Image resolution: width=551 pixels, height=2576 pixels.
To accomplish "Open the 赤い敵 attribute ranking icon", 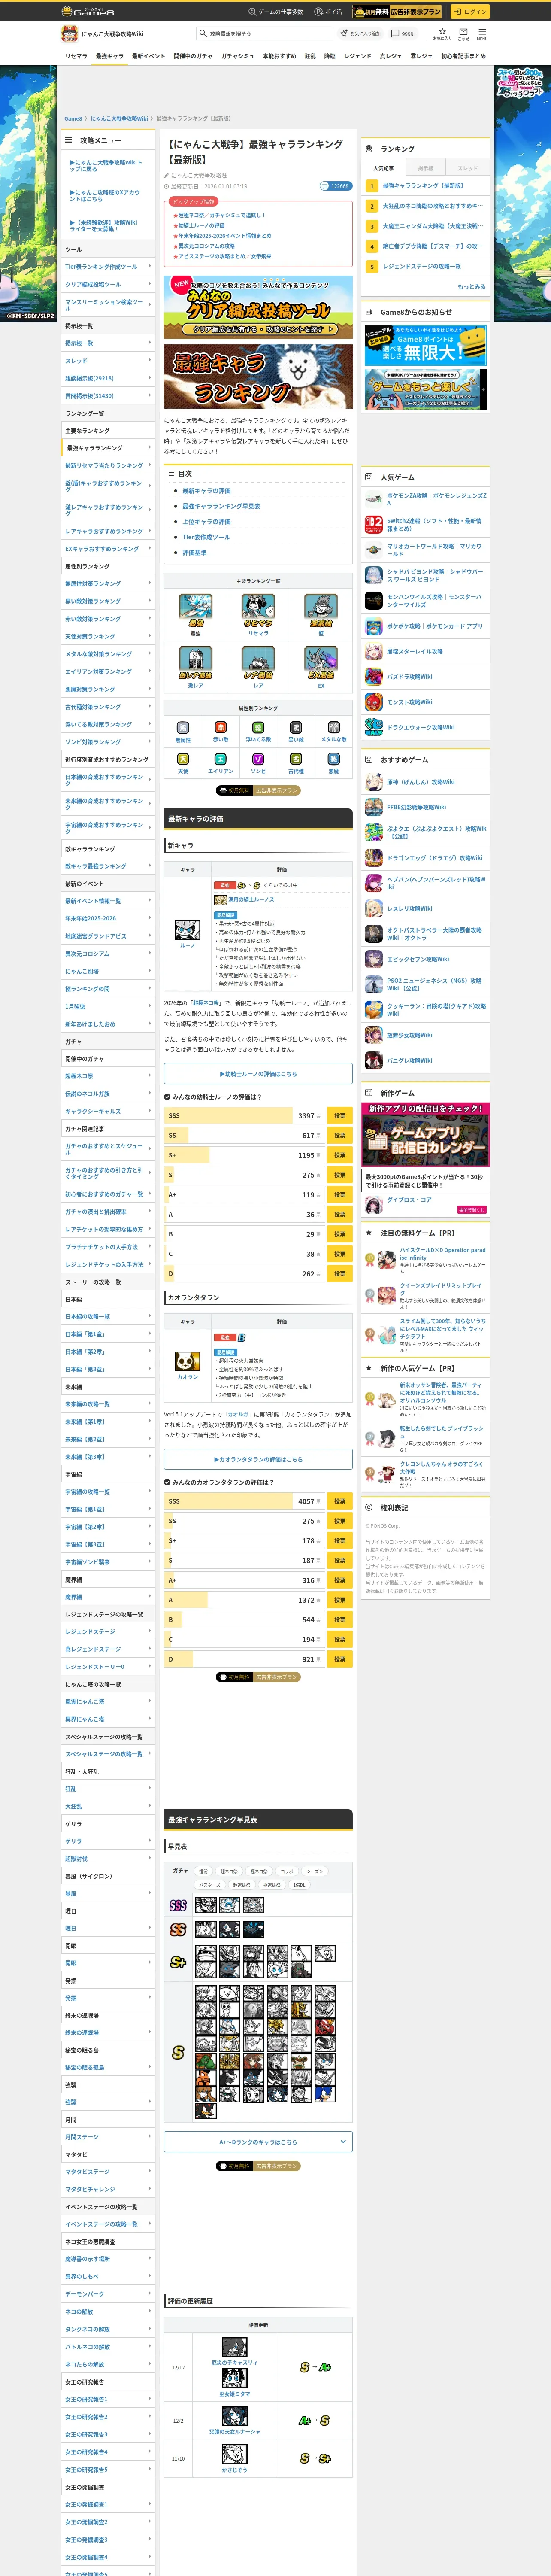I will (x=221, y=728).
